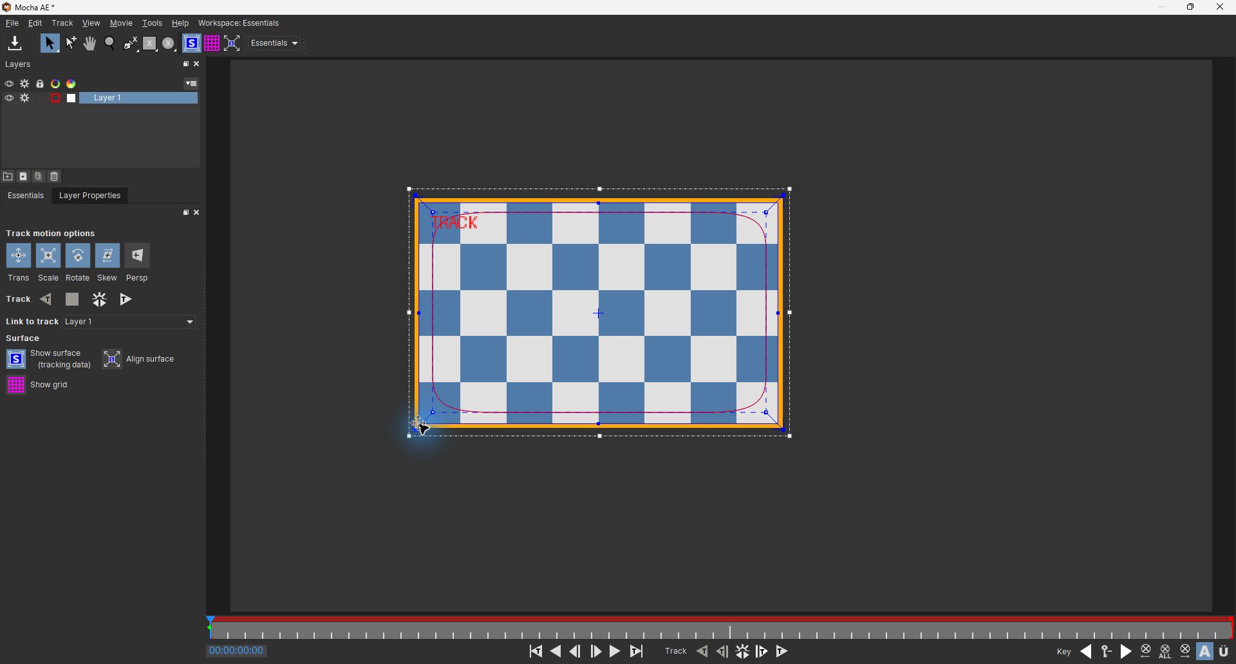The width and height of the screenshot is (1236, 664).
Task: Toggle the Skew motion option
Action: [x=108, y=256]
